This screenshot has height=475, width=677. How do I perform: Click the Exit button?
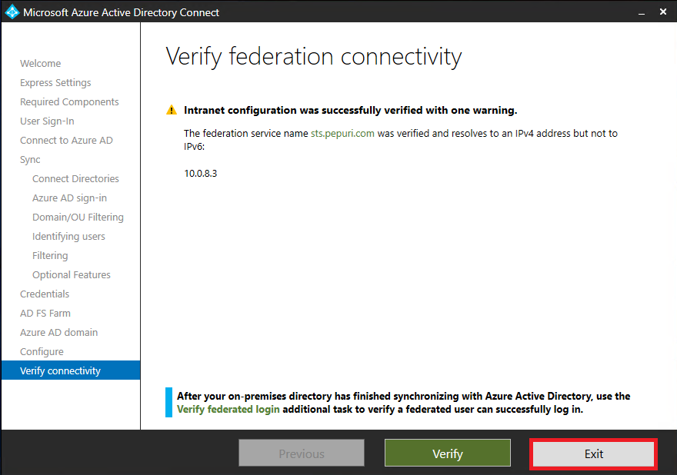pos(593,453)
